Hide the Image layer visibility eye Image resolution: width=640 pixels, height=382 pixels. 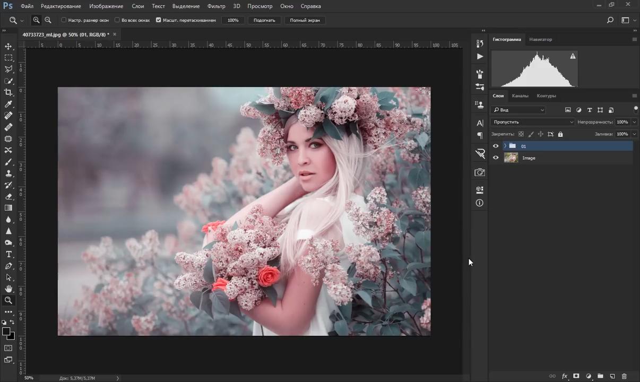click(496, 158)
